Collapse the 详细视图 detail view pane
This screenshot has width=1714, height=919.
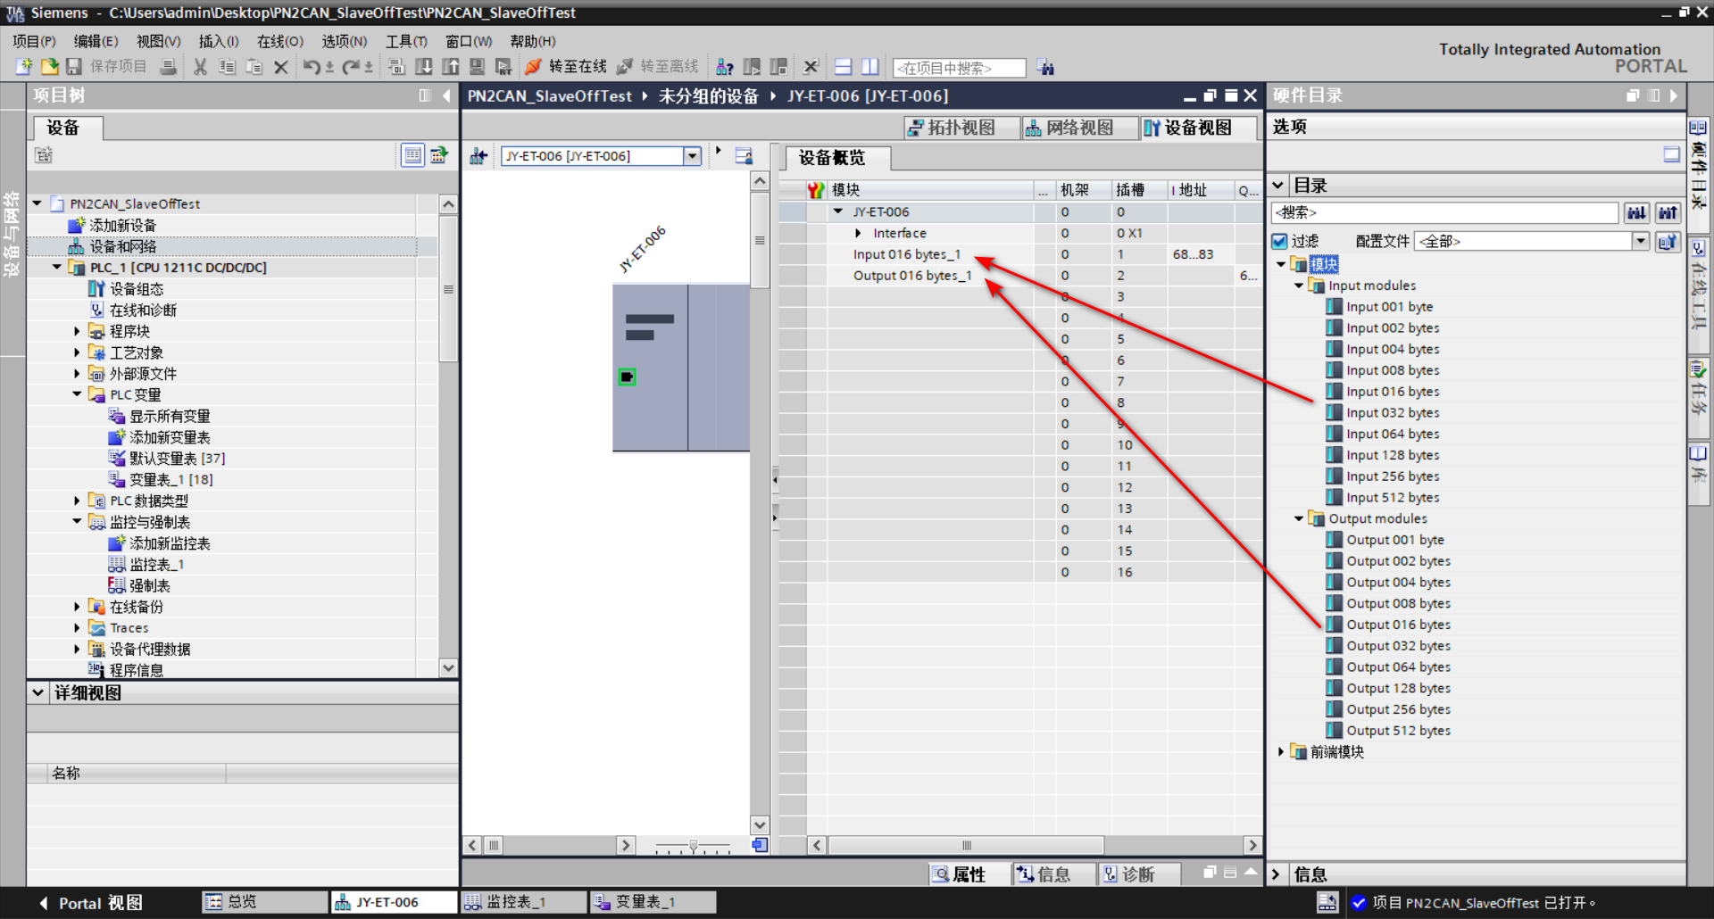tap(38, 692)
